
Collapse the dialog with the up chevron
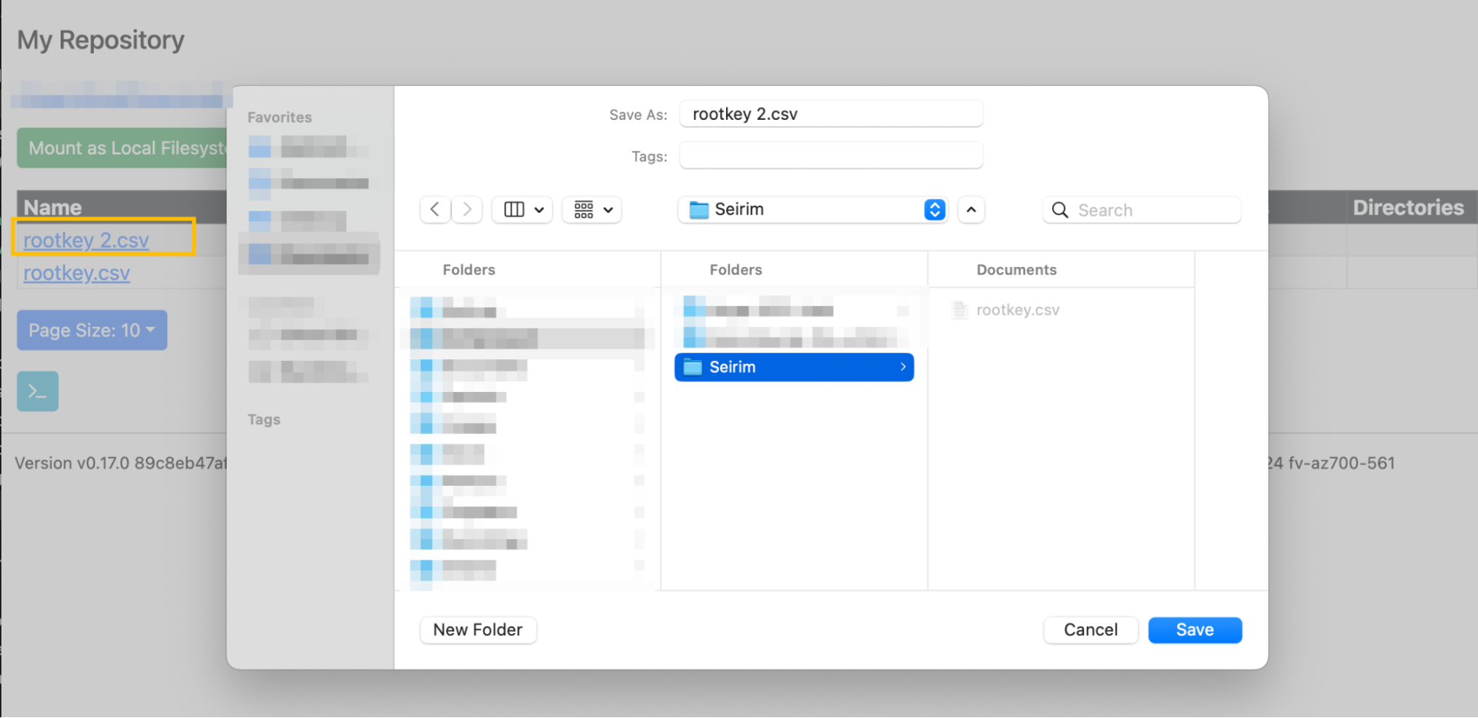972,210
